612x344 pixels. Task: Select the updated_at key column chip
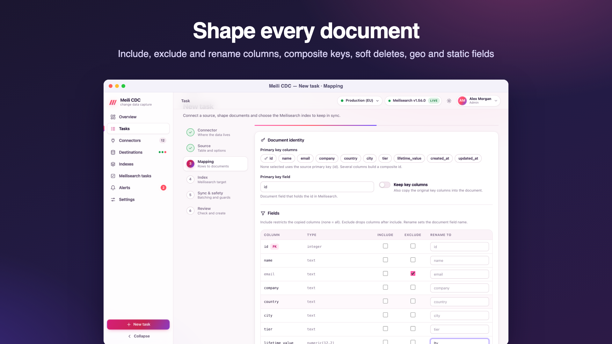tap(468, 158)
